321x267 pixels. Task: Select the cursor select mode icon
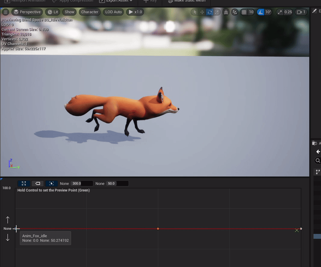(x=195, y=12)
